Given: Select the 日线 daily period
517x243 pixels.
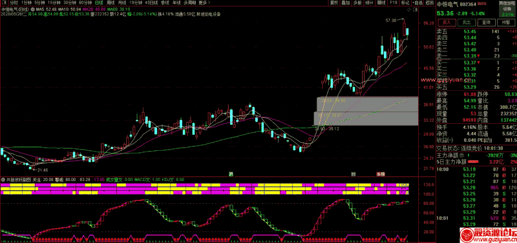Looking at the screenshot, I should [x=99, y=3].
